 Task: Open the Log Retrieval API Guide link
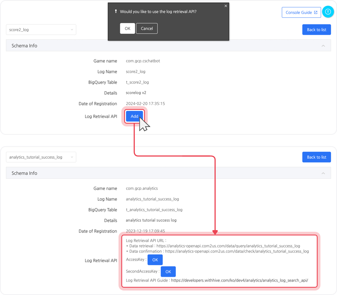click(240, 280)
